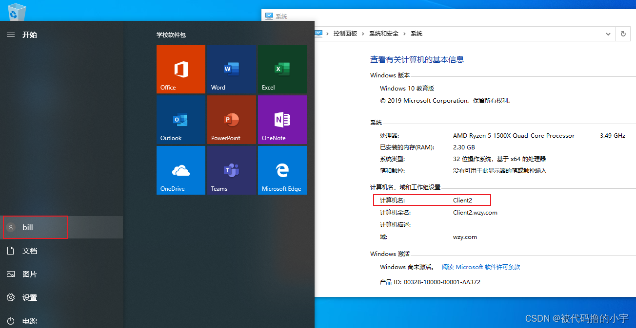This screenshot has width=636, height=328.
Task: Click the Windows 尚未激活 status text
Action: tap(407, 267)
